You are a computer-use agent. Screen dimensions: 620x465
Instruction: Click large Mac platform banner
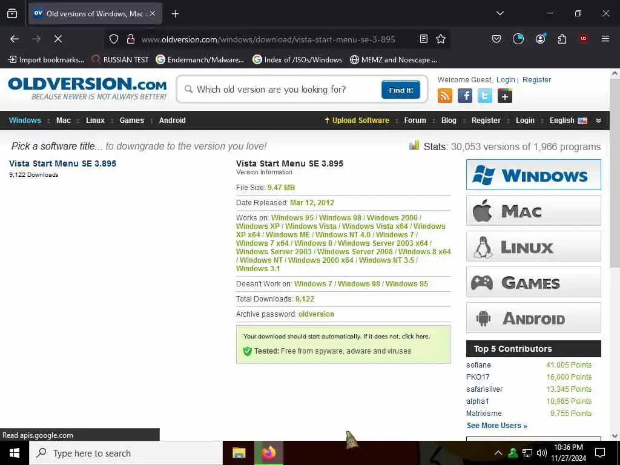(x=533, y=210)
